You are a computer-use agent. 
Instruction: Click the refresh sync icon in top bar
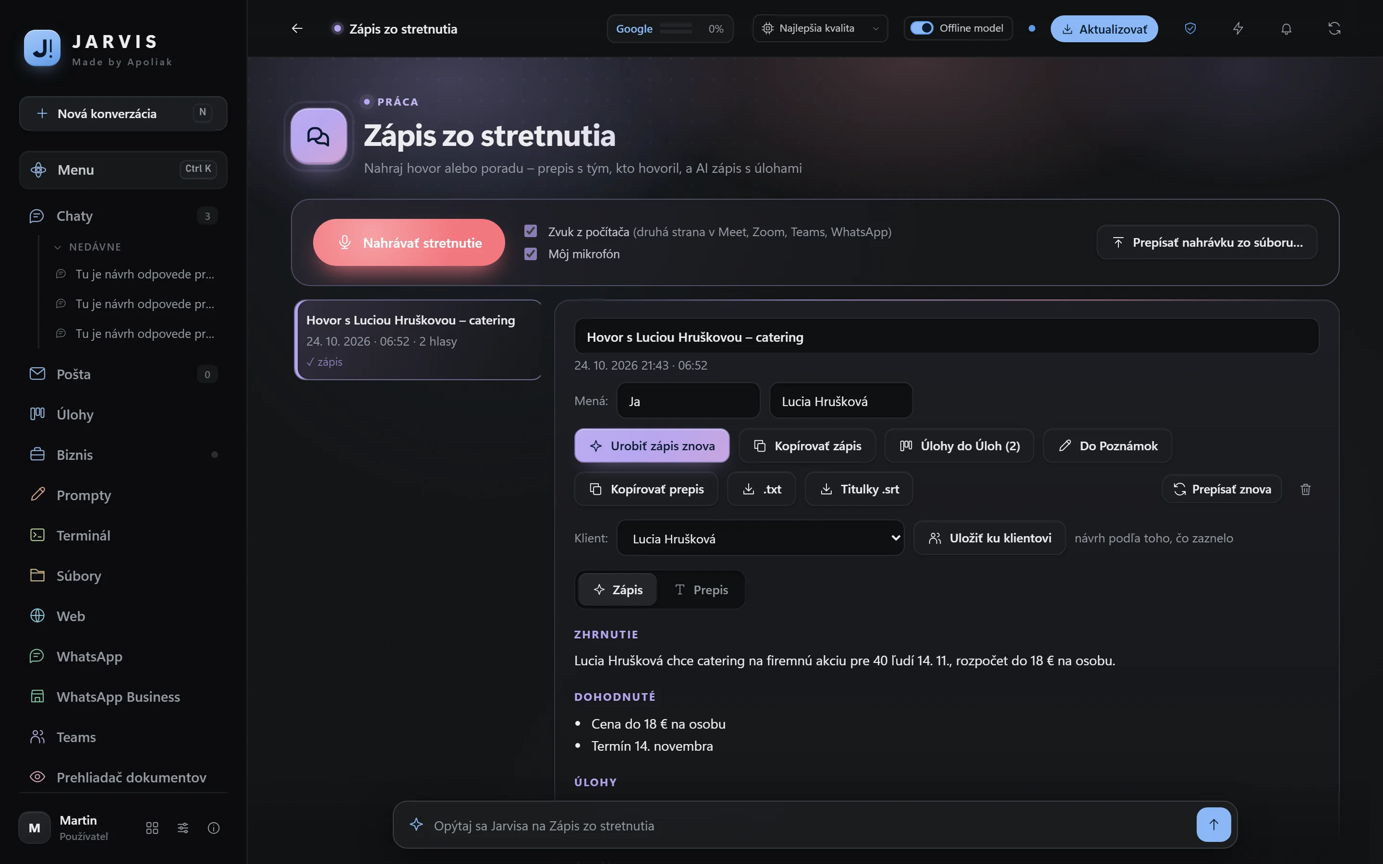[1334, 29]
